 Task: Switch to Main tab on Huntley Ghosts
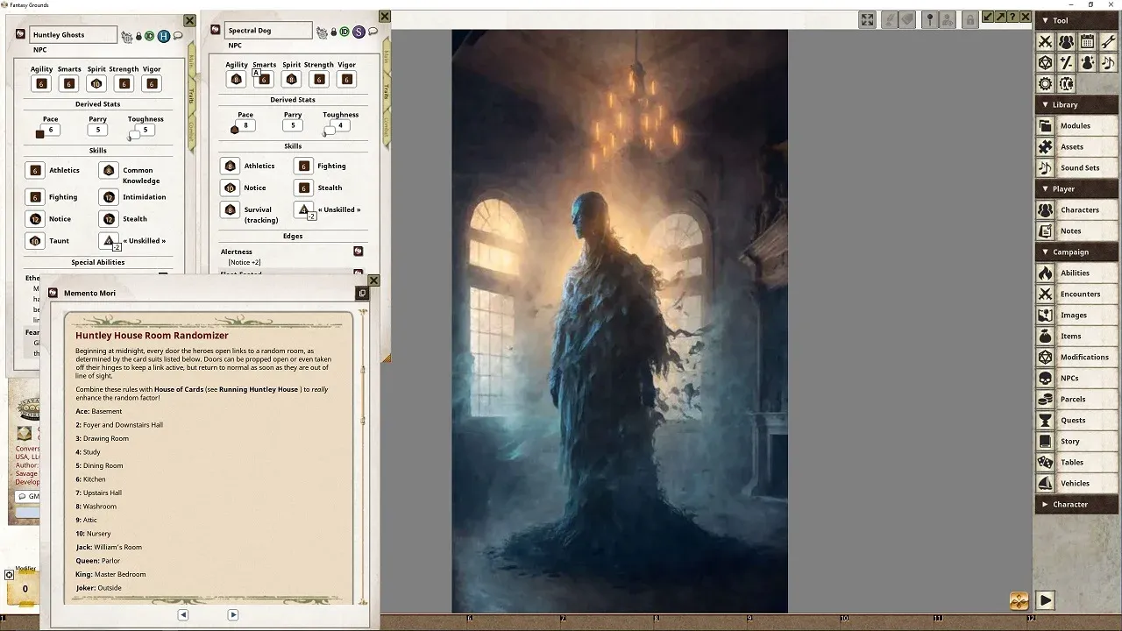[x=191, y=61]
